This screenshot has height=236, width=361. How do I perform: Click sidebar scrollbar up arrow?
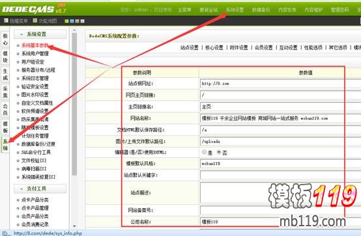click(x=74, y=31)
